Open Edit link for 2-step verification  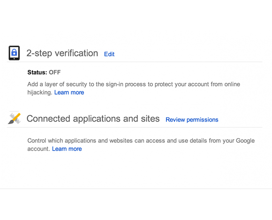109,54
